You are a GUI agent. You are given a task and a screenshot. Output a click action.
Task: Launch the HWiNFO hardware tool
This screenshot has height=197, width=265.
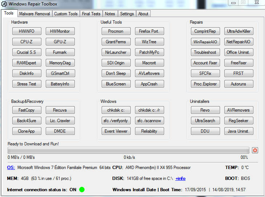point(26,31)
